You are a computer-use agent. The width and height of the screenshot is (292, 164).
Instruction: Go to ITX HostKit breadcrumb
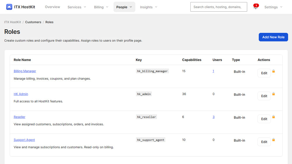coord(13,22)
